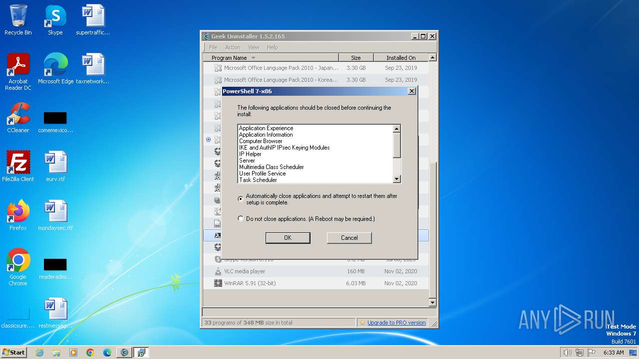Open the supertraffic Word document icon
The image size is (639, 359).
pyautogui.click(x=93, y=20)
